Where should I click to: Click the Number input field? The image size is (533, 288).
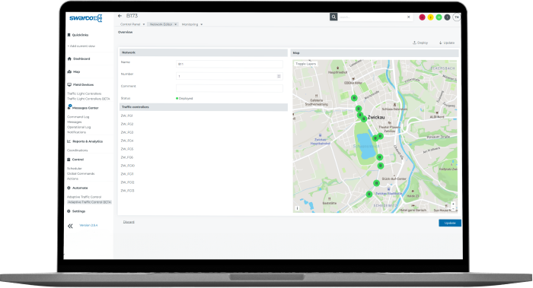click(229, 76)
